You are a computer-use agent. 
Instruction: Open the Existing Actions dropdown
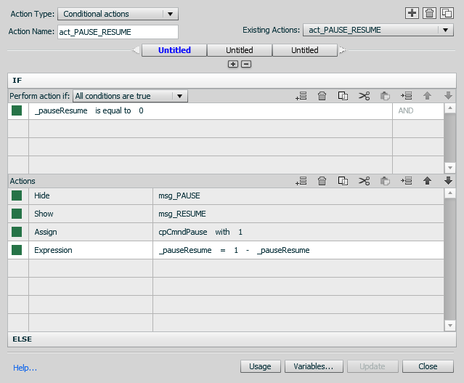(x=378, y=30)
